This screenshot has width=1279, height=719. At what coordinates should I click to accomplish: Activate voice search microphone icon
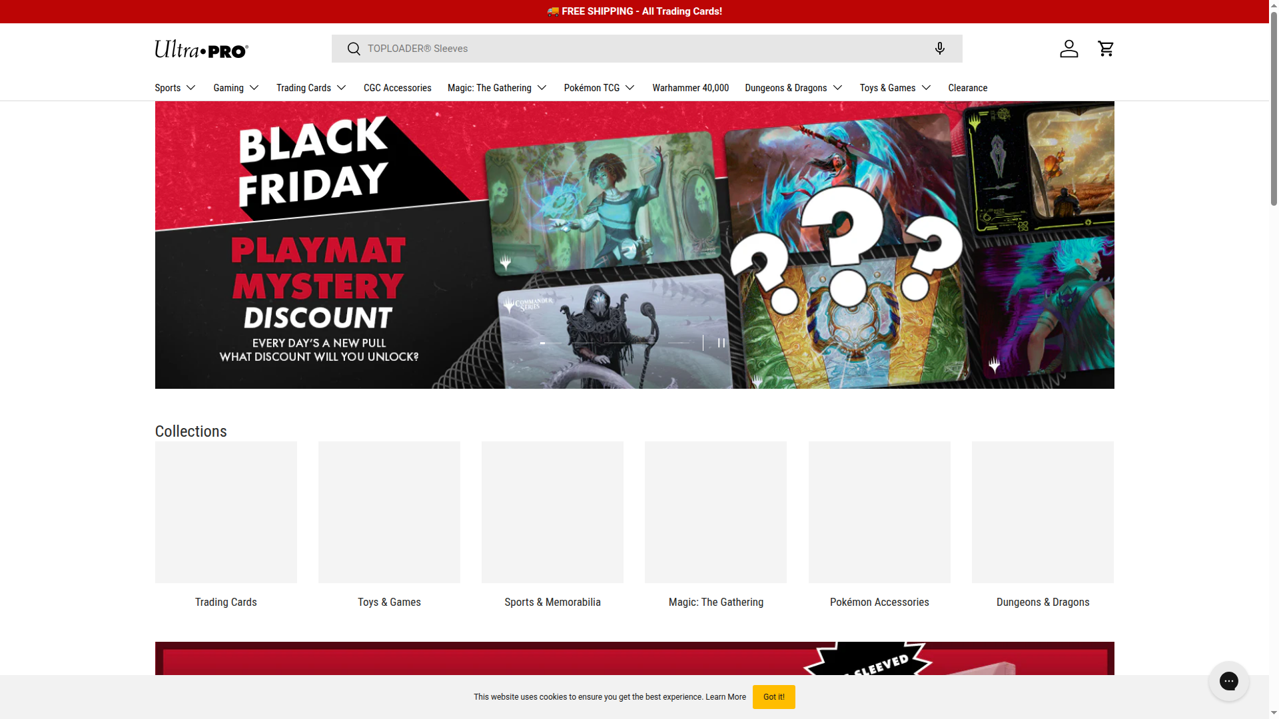tap(939, 49)
